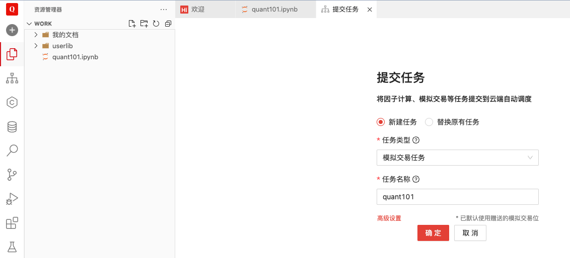Click the 高级设置 link

pyautogui.click(x=389, y=218)
